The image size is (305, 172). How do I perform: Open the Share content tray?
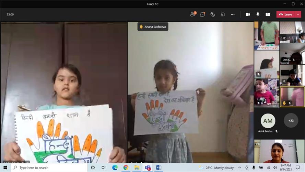[268, 14]
